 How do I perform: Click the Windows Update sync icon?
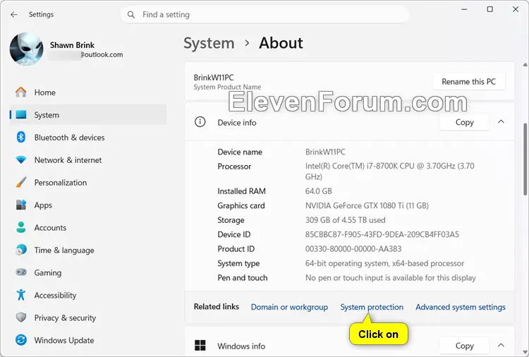pos(21,340)
